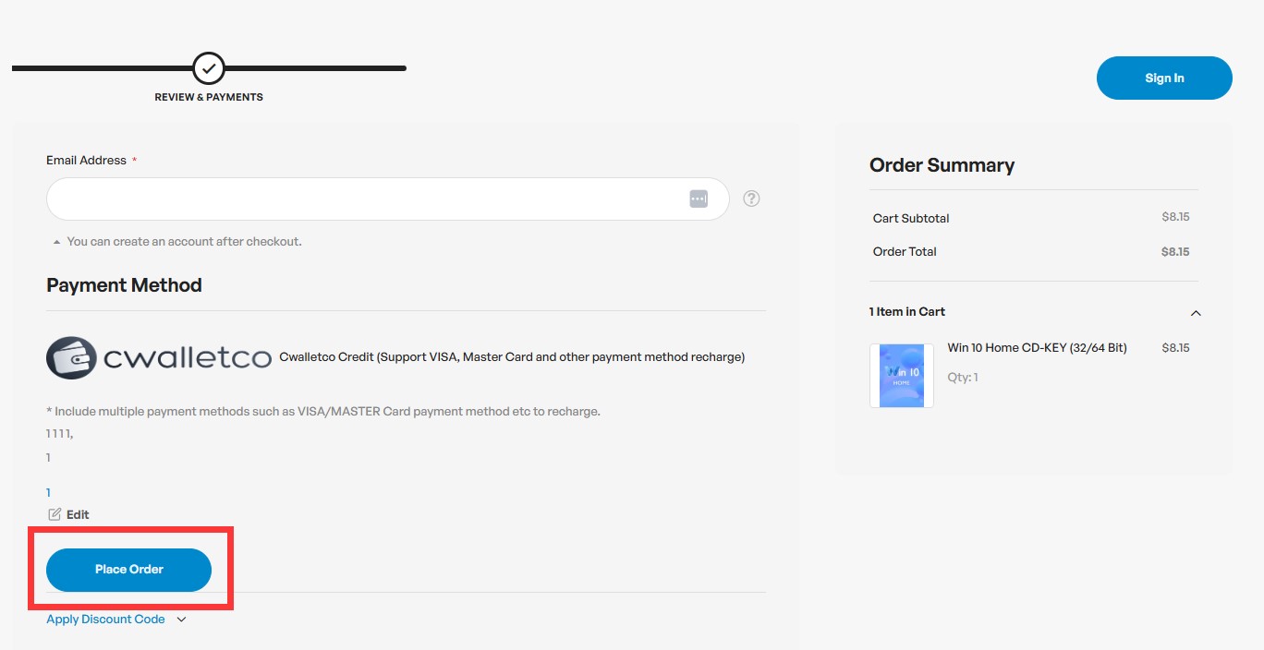Click the Edit text label
1264x650 pixels.
78,514
